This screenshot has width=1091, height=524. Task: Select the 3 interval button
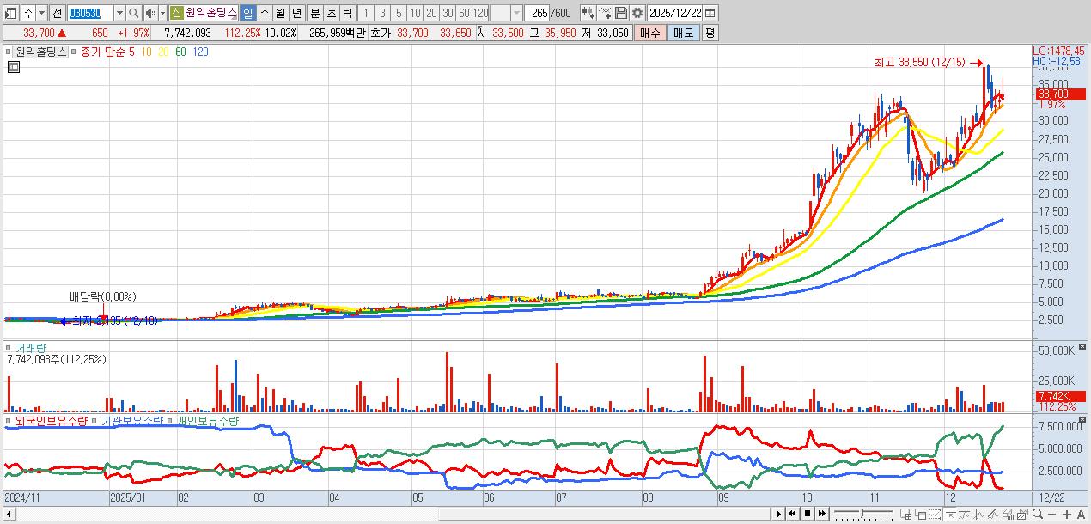(x=381, y=13)
